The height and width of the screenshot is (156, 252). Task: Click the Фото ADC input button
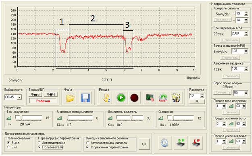[x=35, y=94]
